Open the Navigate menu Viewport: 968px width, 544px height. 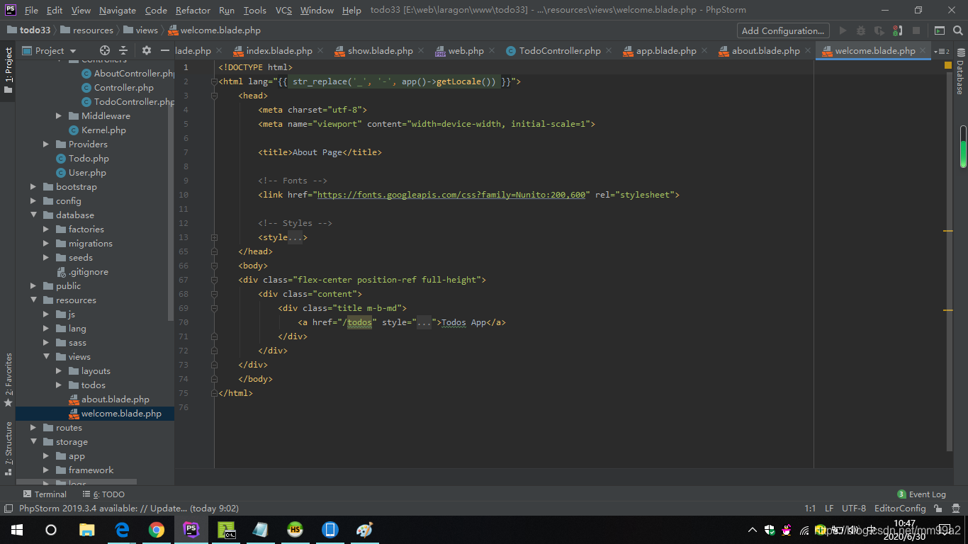pos(118,10)
